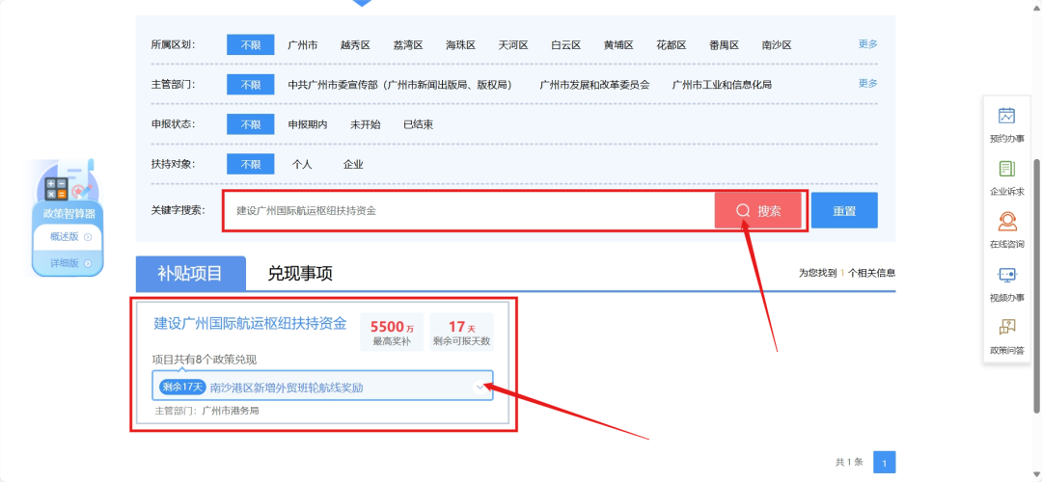1042x482 pixels.
Task: Filter region by 白云区
Action: pyautogui.click(x=566, y=45)
